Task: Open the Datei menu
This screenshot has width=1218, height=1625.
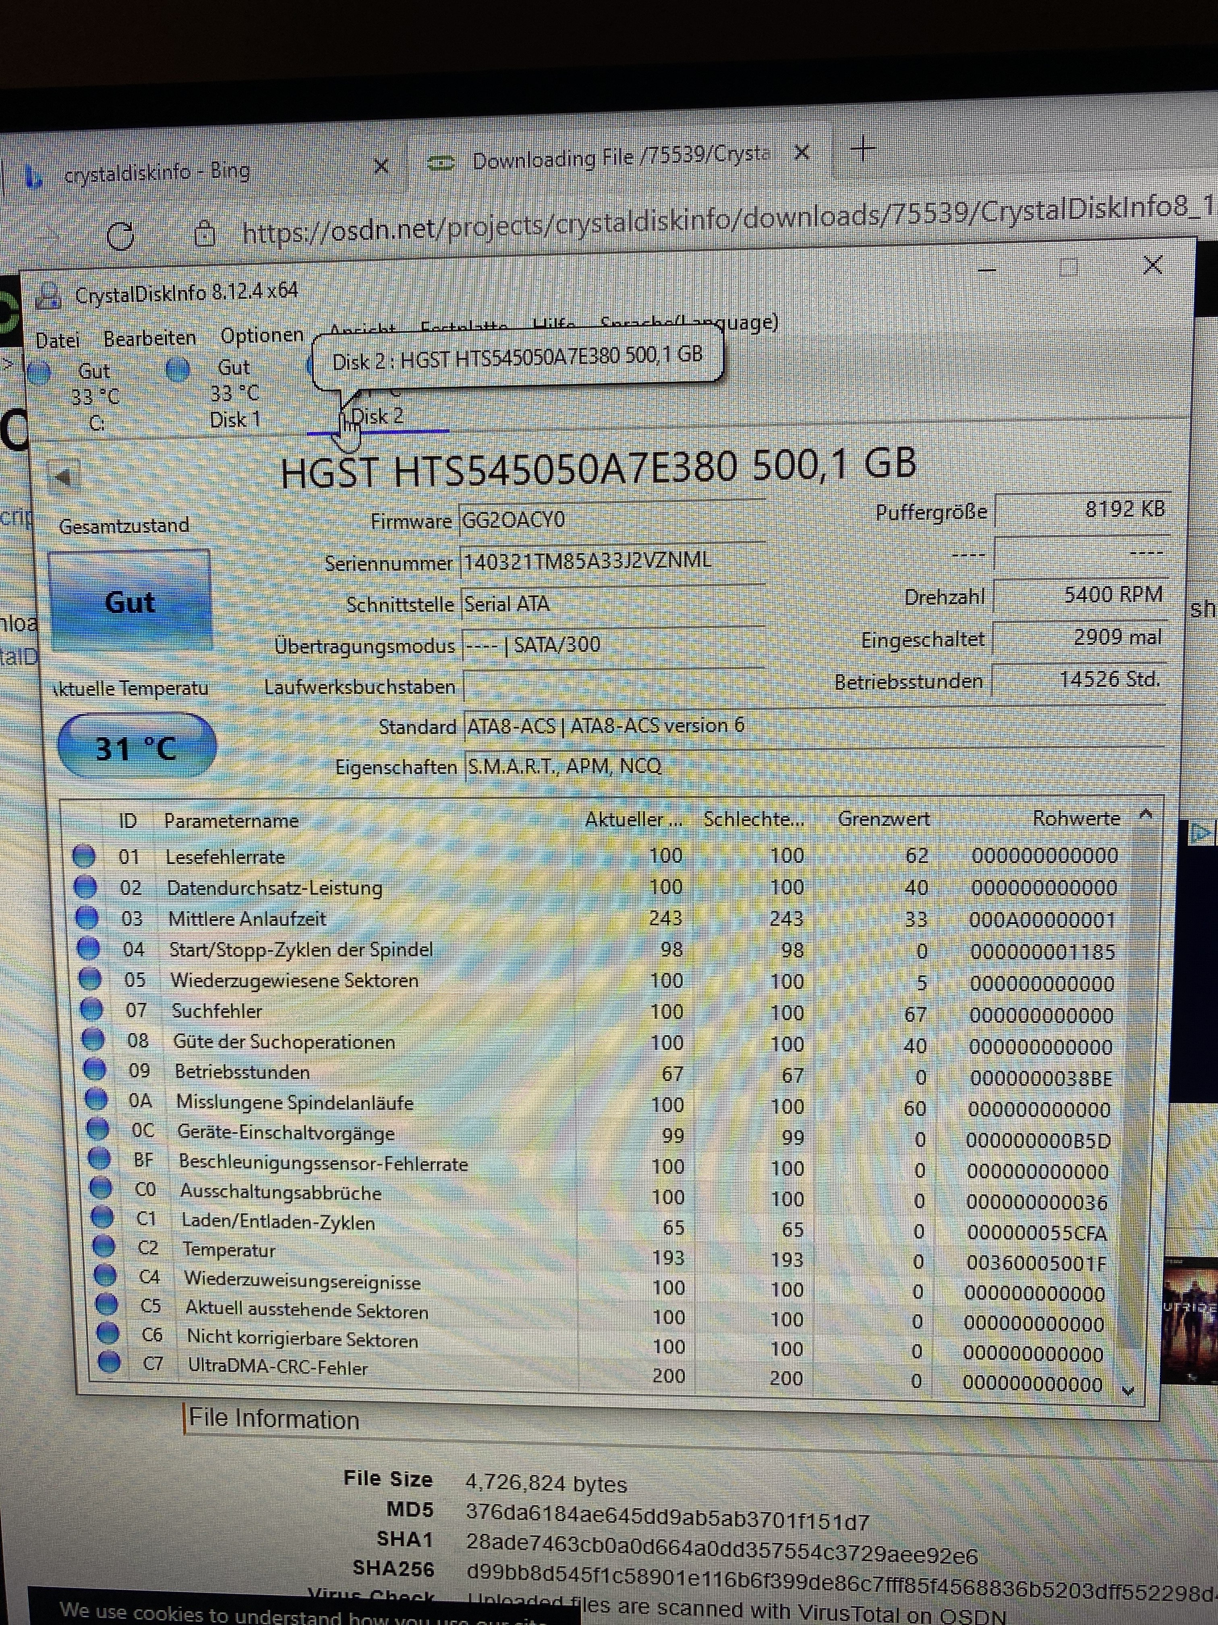Action: click(x=57, y=340)
